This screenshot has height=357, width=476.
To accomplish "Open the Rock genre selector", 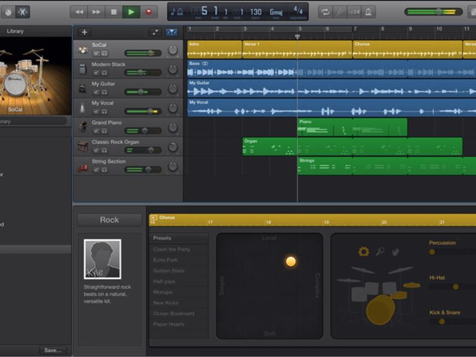I will tap(109, 220).
